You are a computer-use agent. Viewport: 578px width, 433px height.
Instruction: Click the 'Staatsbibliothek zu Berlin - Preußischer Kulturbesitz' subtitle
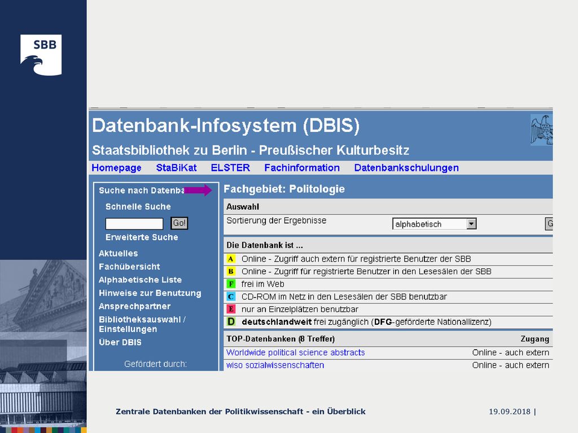[x=251, y=150]
